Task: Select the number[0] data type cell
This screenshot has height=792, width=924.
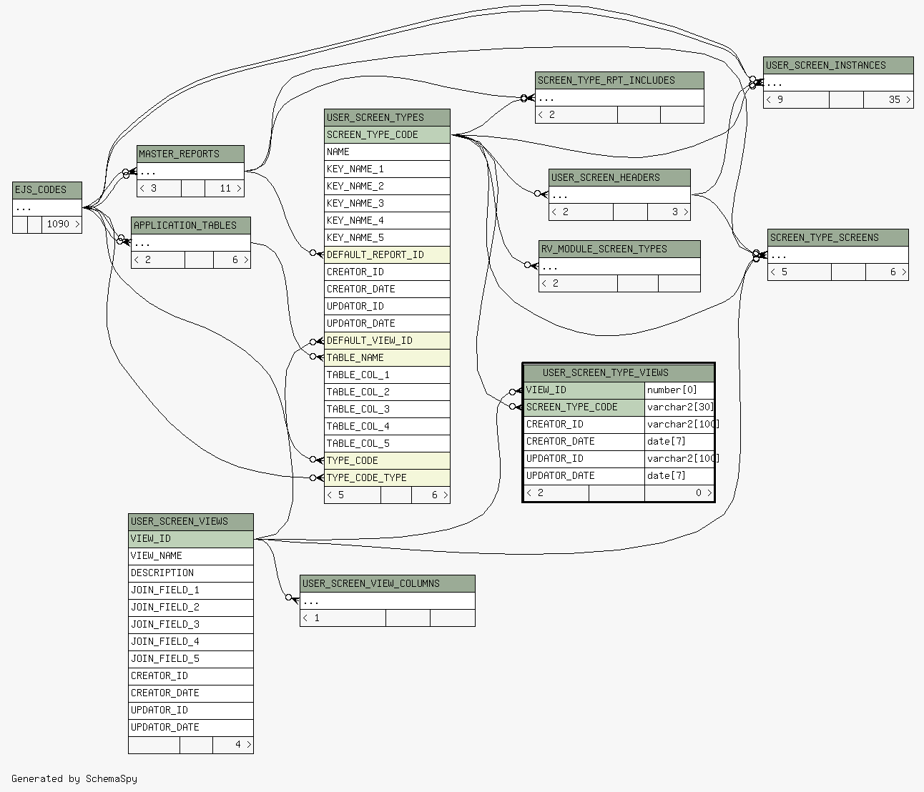Action: (x=679, y=390)
